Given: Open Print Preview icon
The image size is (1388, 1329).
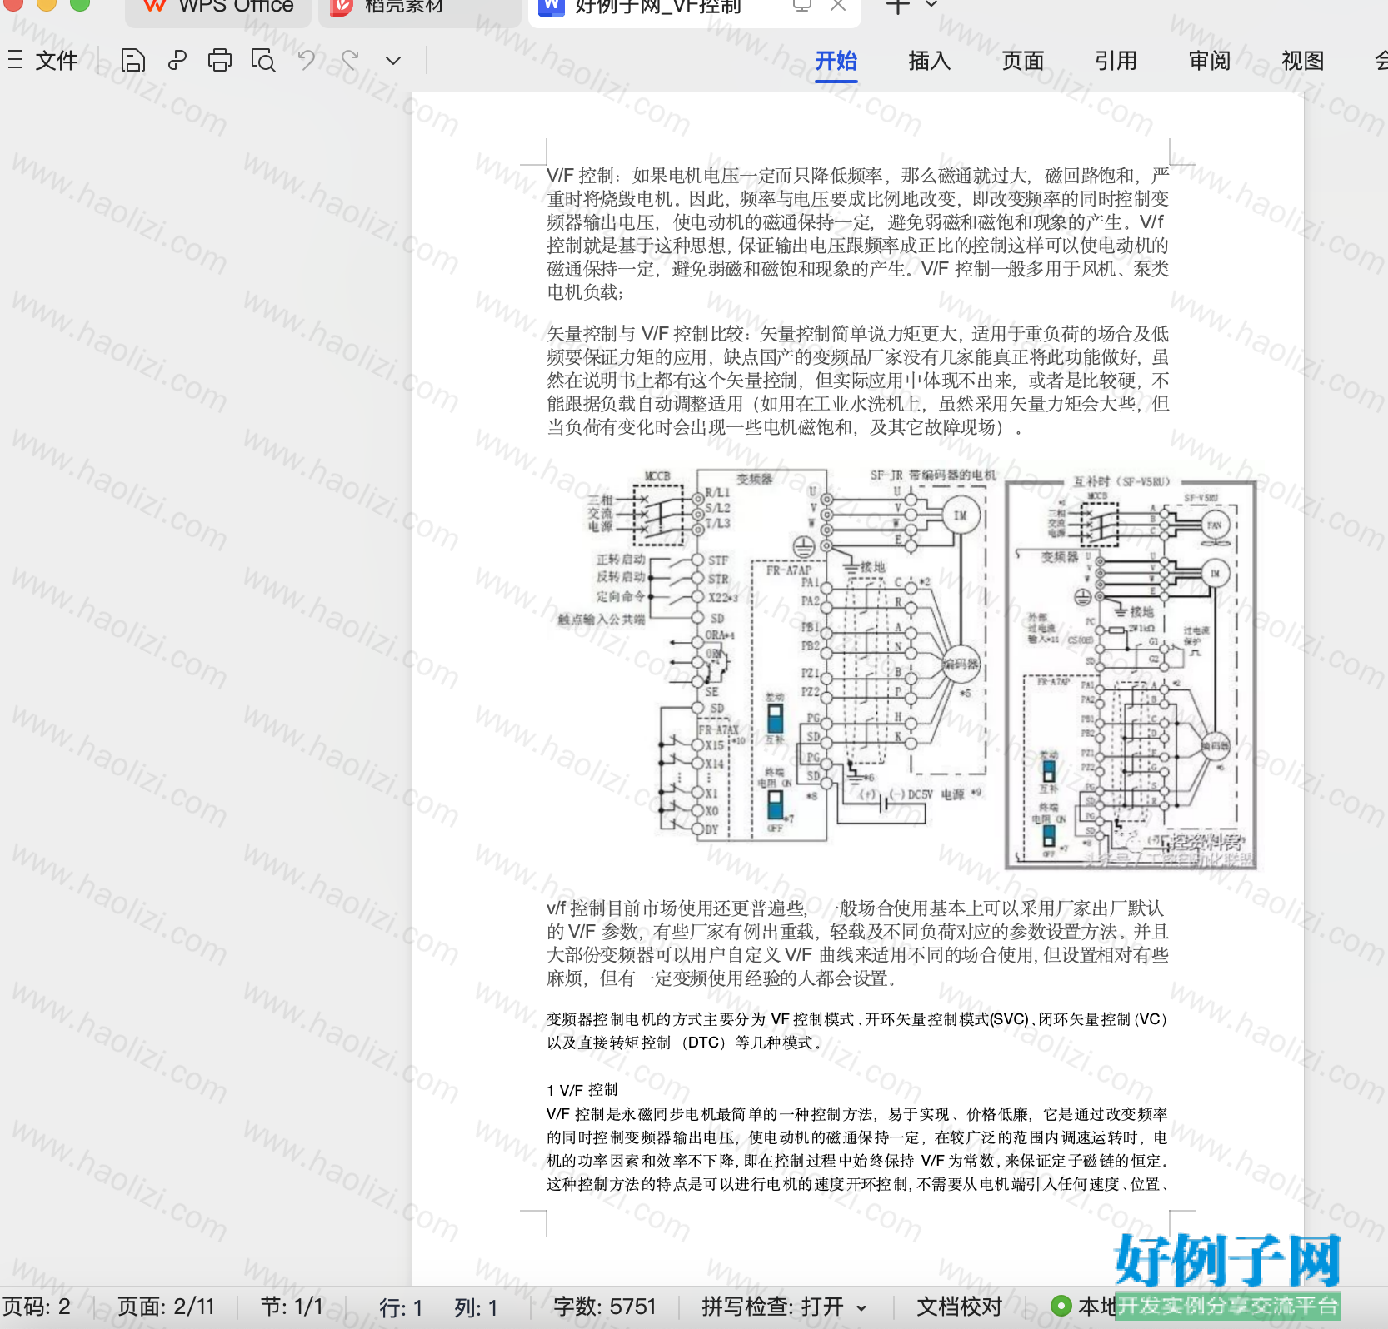Looking at the screenshot, I should pyautogui.click(x=263, y=61).
